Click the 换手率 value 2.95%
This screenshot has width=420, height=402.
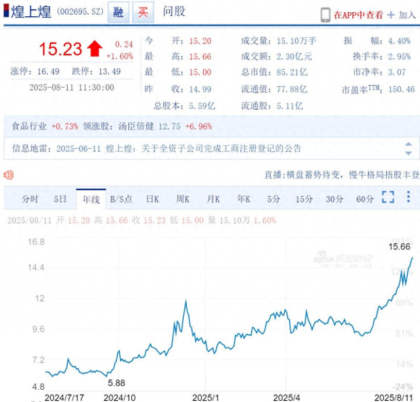click(x=399, y=57)
